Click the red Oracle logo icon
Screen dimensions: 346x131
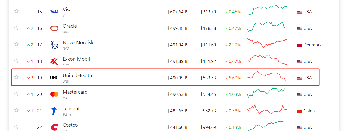pyautogui.click(x=54, y=28)
